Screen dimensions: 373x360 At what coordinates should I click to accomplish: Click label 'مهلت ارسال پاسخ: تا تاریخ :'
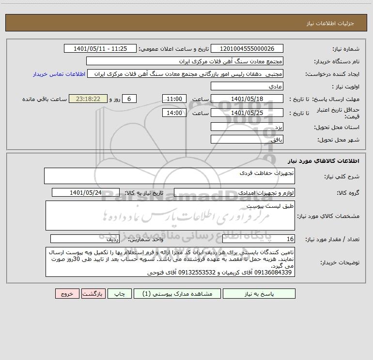[324, 99]
